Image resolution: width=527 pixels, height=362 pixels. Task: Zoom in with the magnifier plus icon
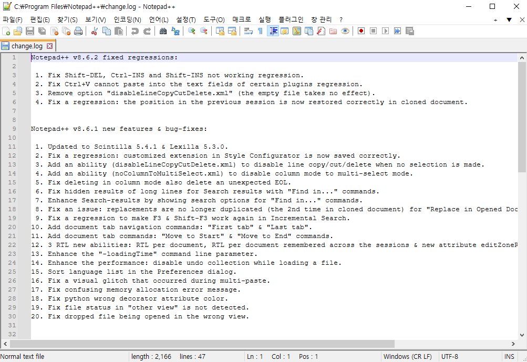(x=192, y=31)
